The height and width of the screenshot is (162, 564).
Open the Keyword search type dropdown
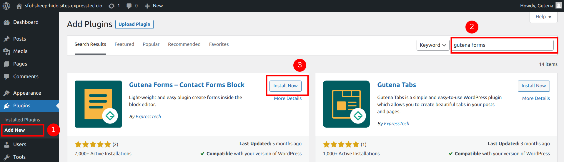pyautogui.click(x=433, y=45)
